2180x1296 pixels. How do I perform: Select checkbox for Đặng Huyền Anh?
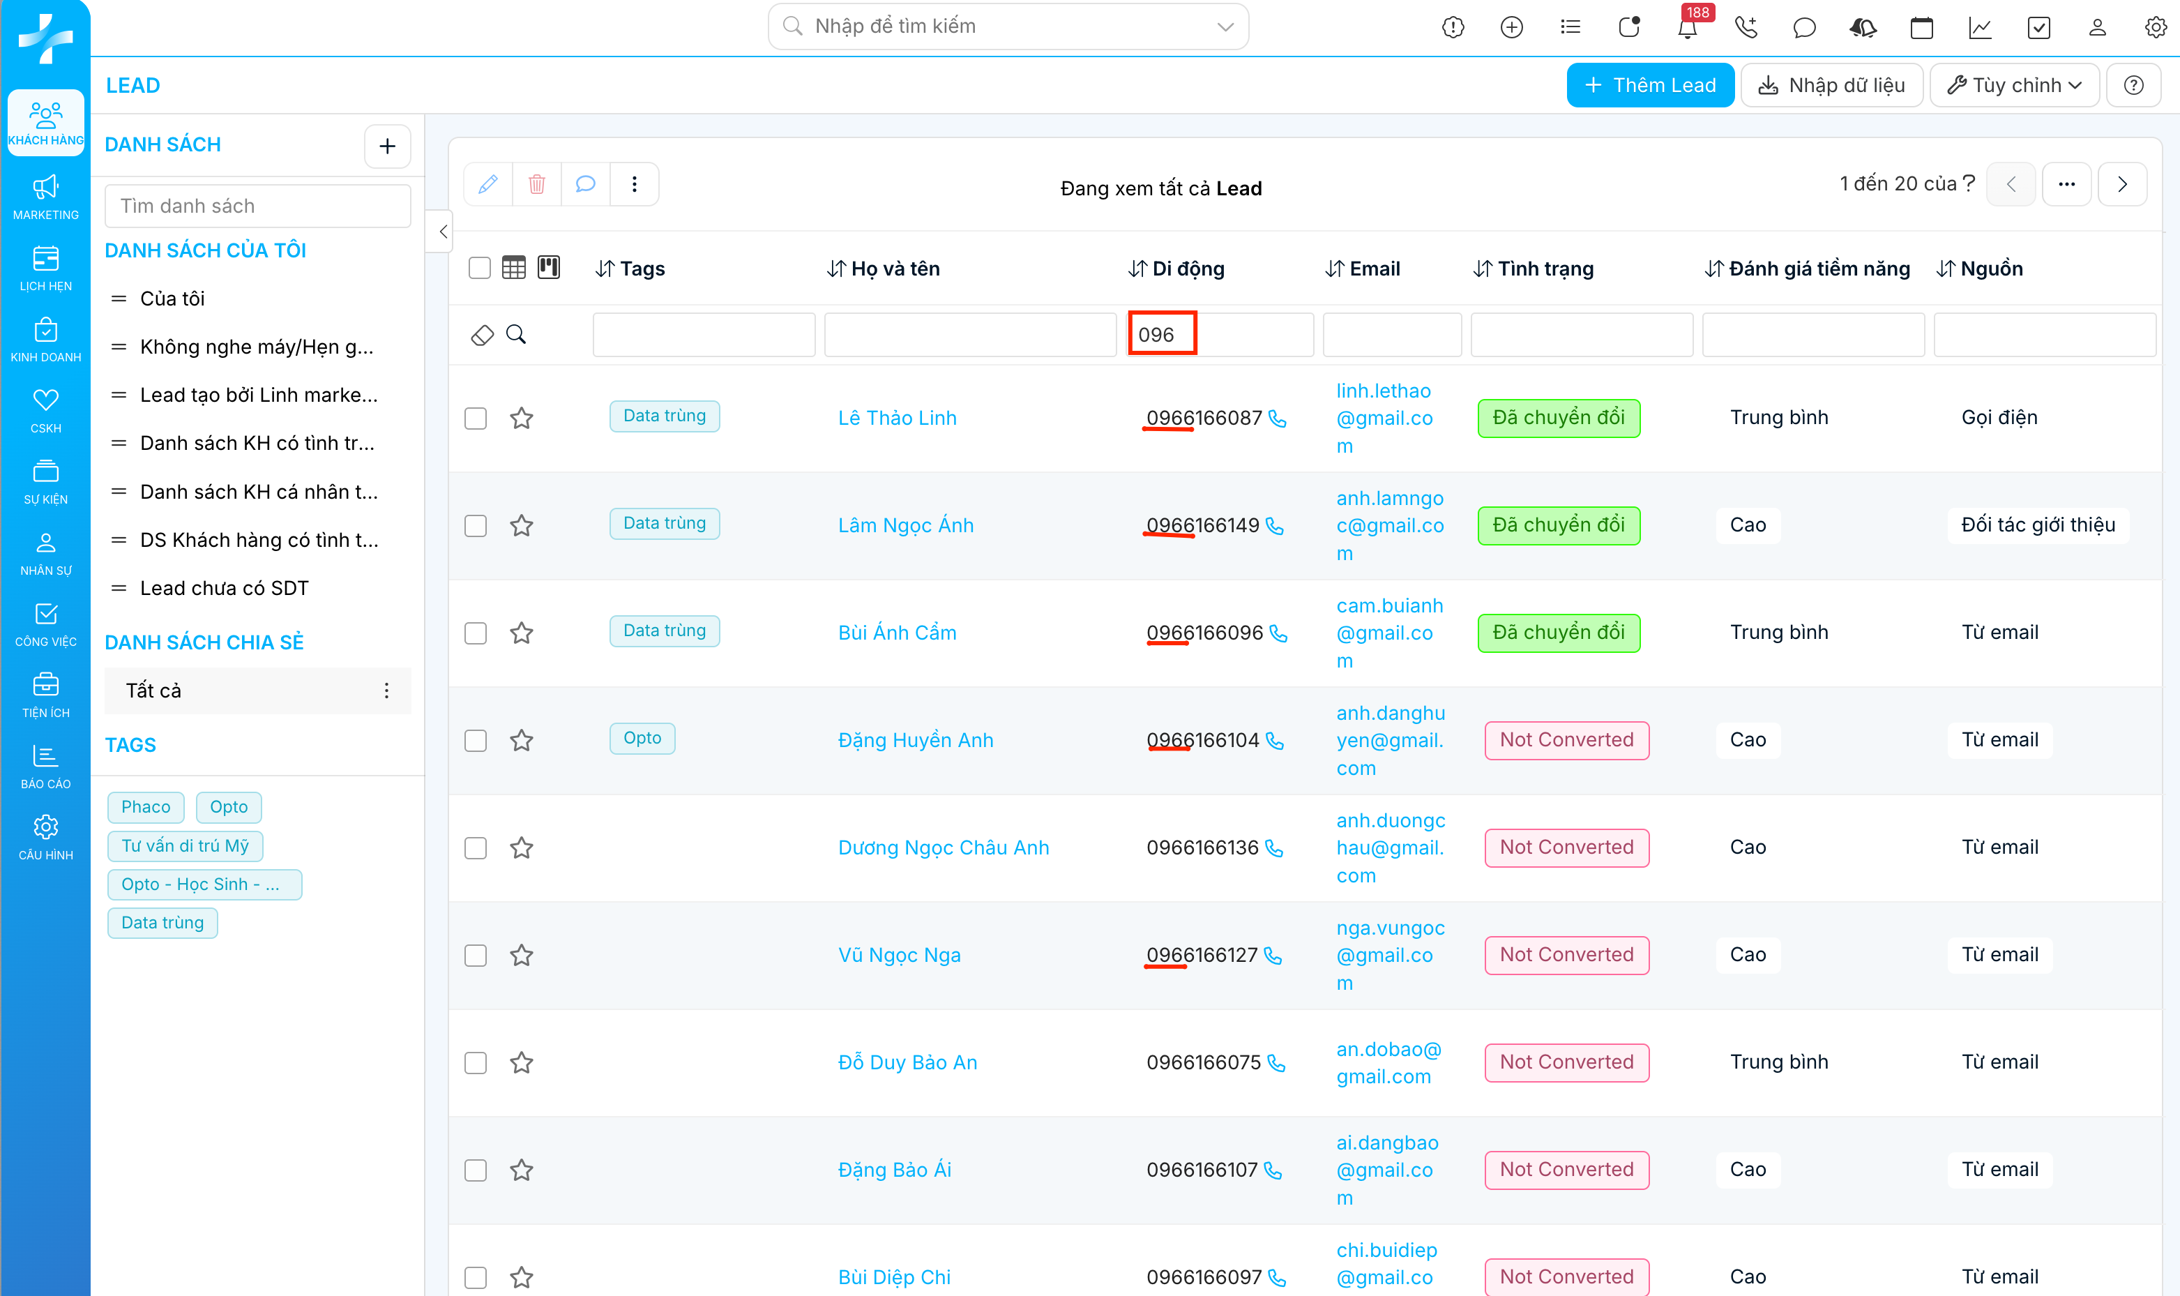476,741
